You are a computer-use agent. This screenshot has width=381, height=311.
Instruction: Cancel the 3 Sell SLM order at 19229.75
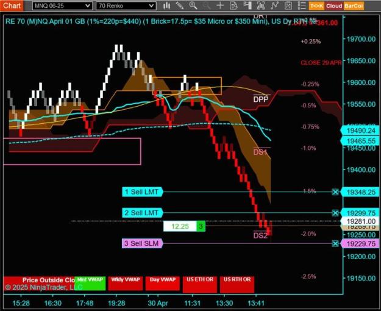click(335, 243)
